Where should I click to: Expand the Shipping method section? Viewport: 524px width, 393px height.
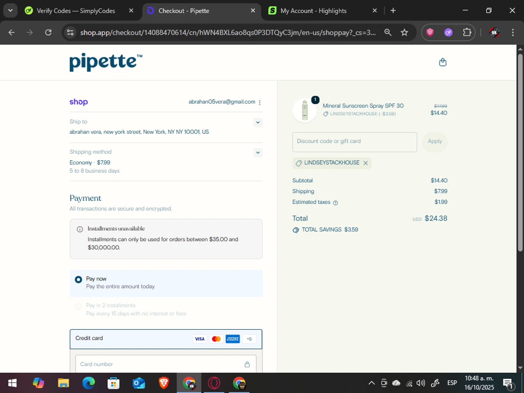(258, 152)
